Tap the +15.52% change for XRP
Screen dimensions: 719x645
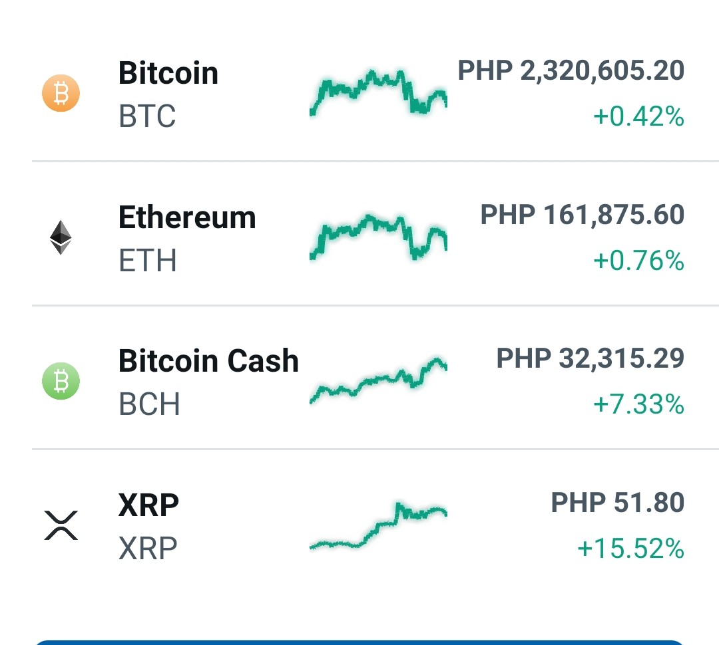(x=630, y=549)
